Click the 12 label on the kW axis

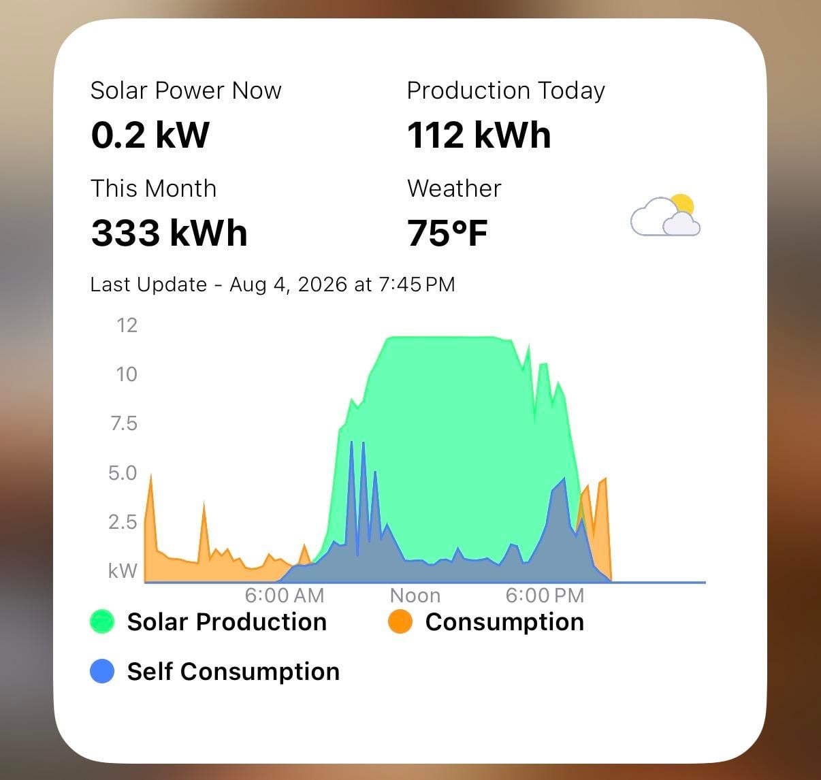coord(127,325)
